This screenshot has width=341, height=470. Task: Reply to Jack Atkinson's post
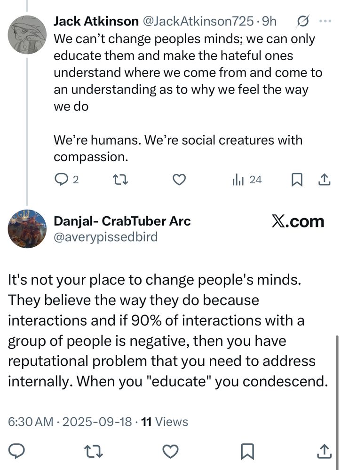[x=62, y=180]
